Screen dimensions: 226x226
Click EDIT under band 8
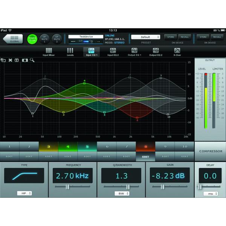coord(145,157)
